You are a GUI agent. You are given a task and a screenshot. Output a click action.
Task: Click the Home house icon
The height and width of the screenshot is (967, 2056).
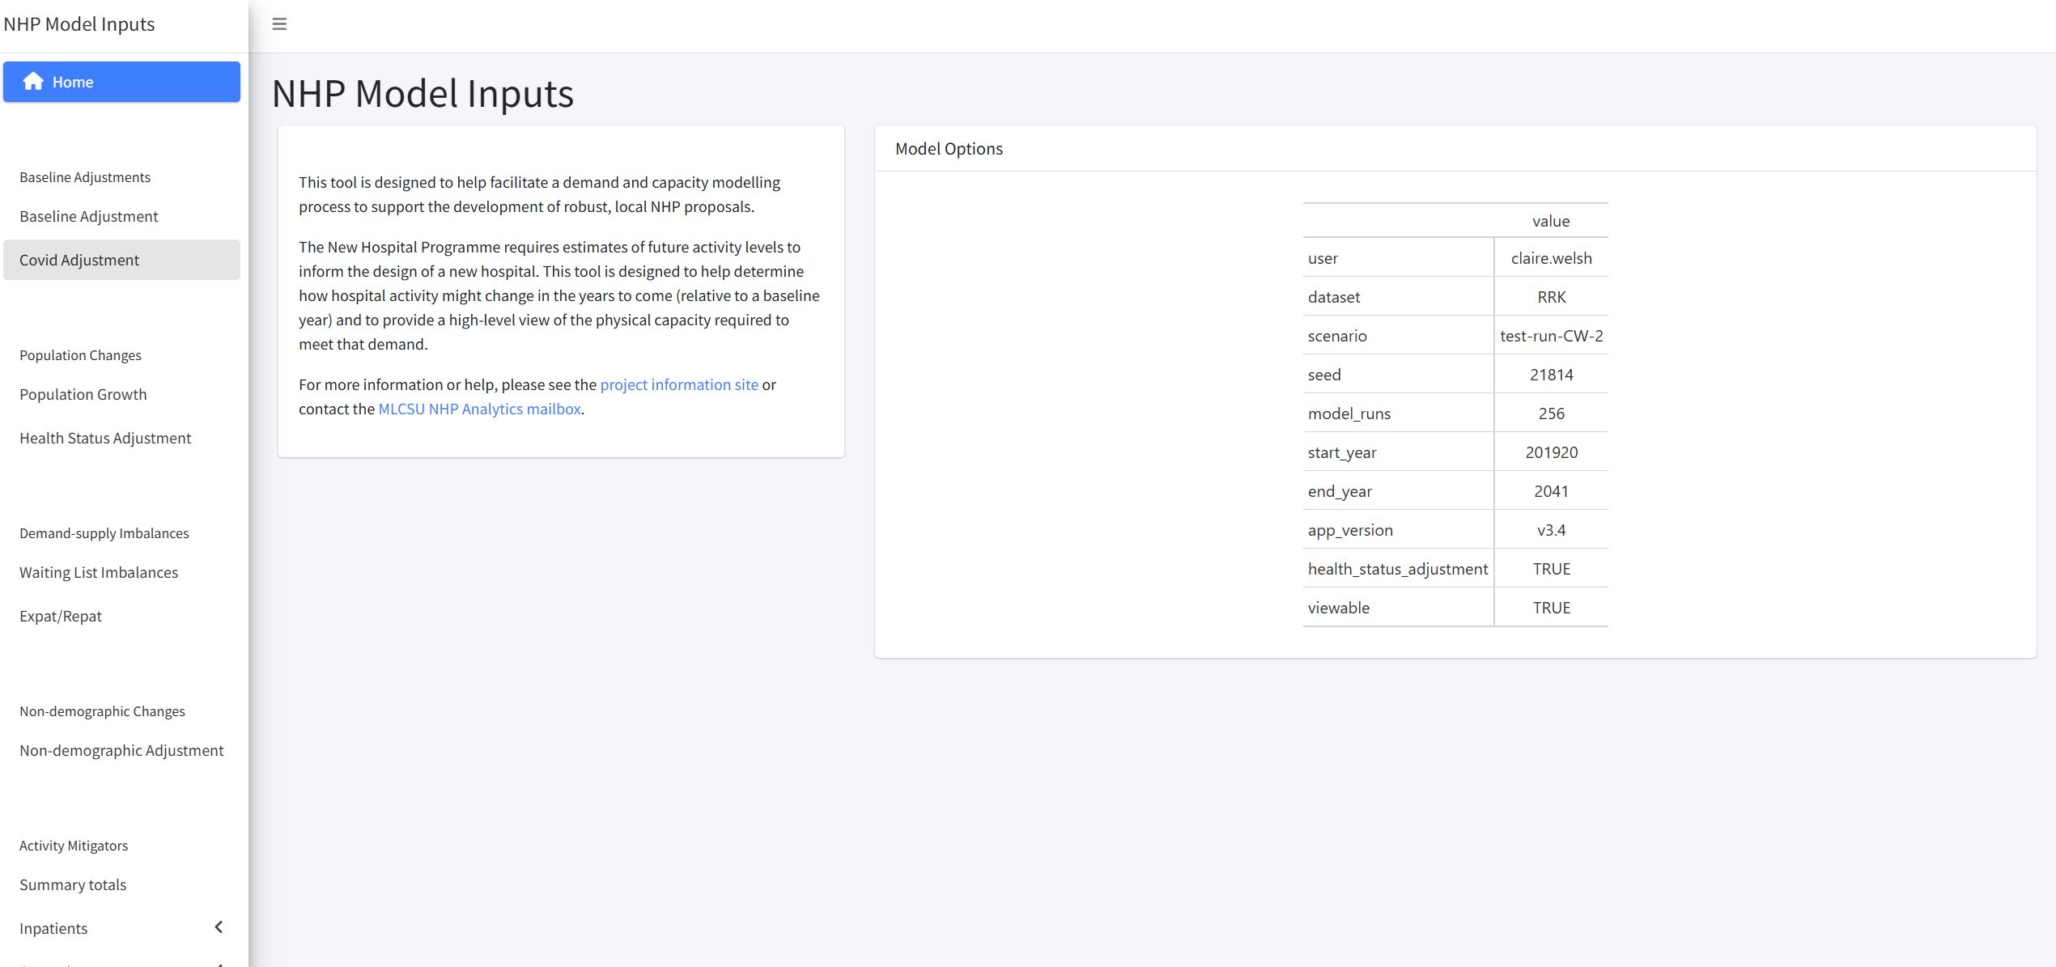coord(33,82)
